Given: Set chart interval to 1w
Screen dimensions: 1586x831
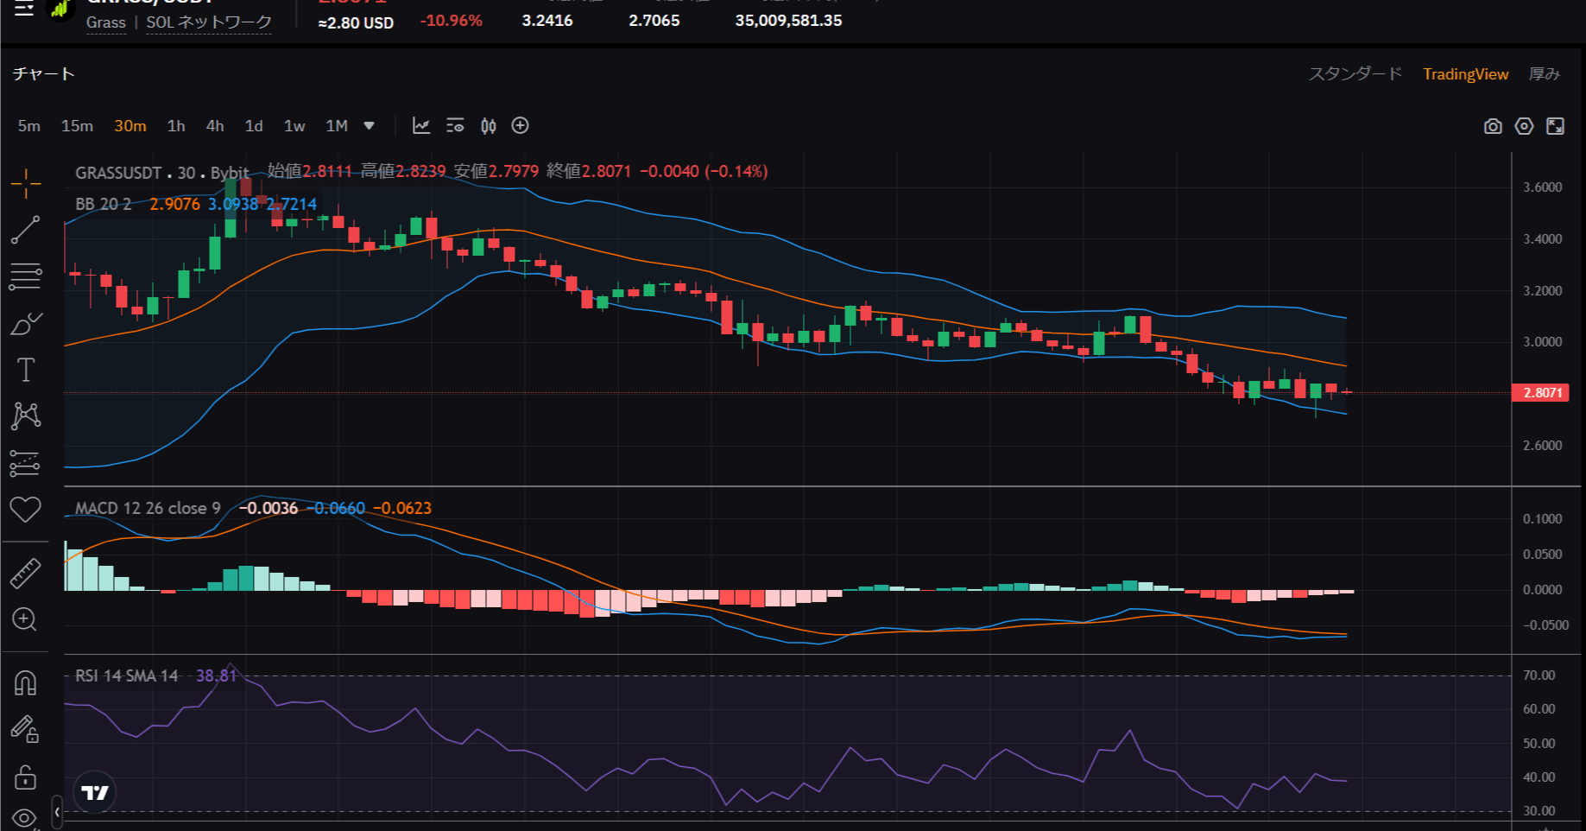Looking at the screenshot, I should click(x=294, y=126).
